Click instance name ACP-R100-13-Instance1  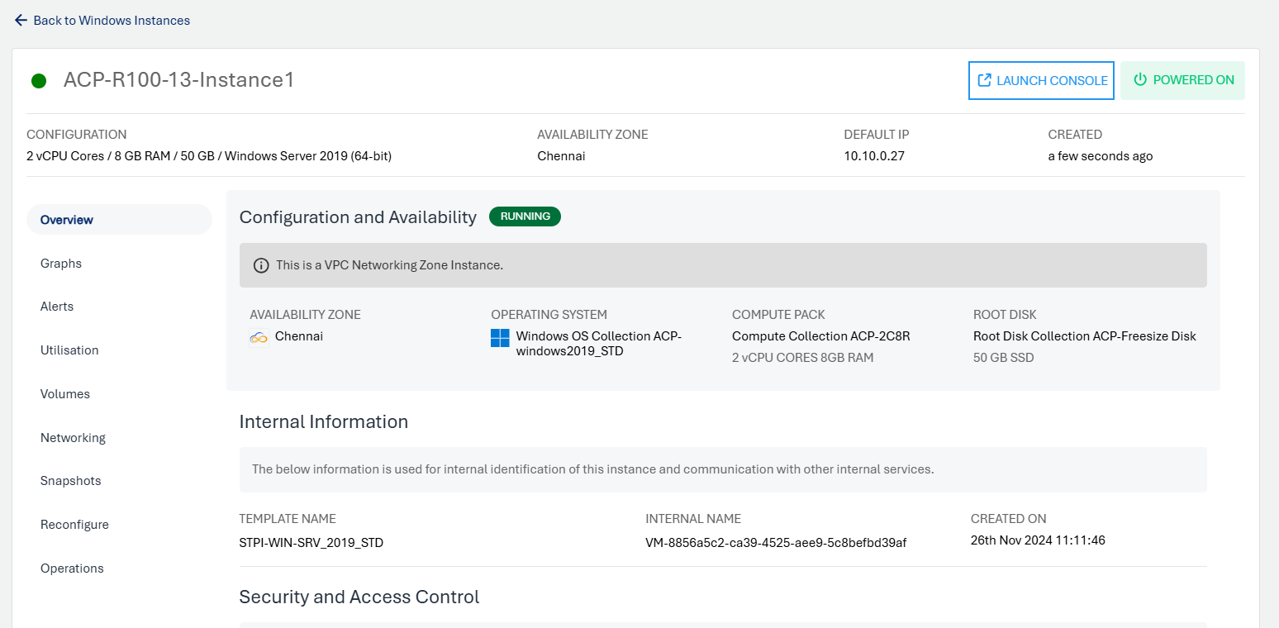[x=179, y=80]
